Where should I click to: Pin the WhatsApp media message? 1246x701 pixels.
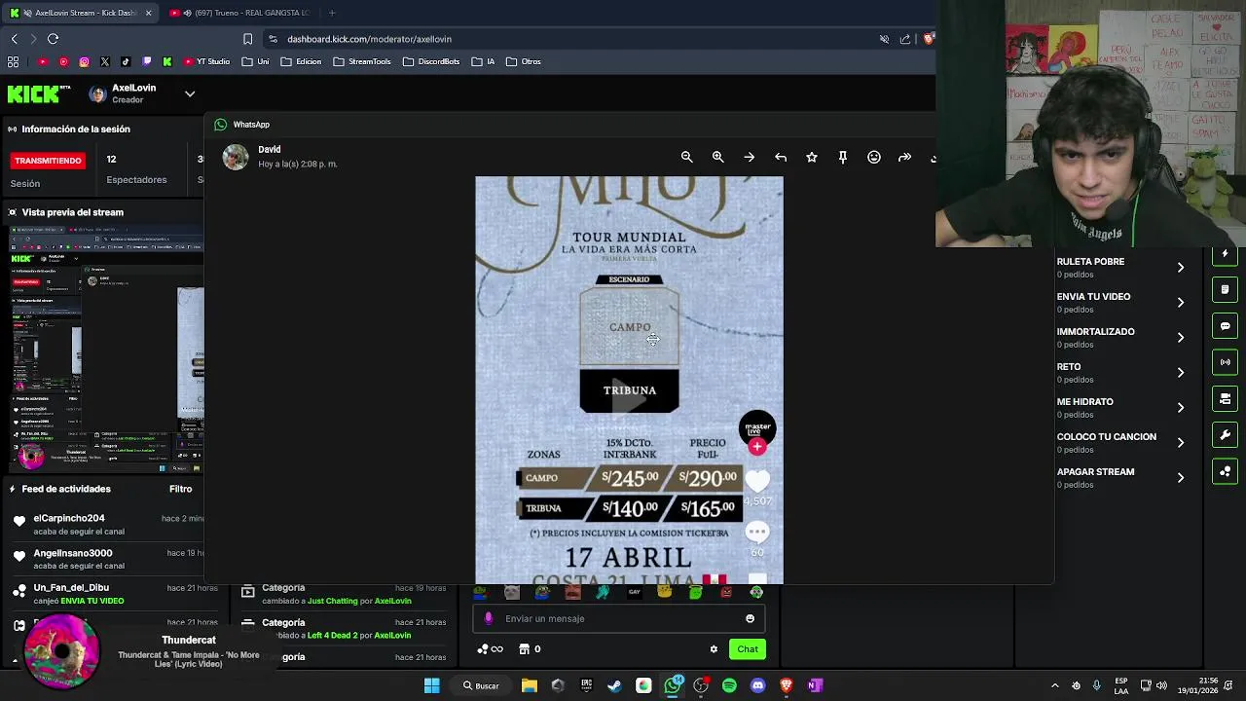(843, 157)
